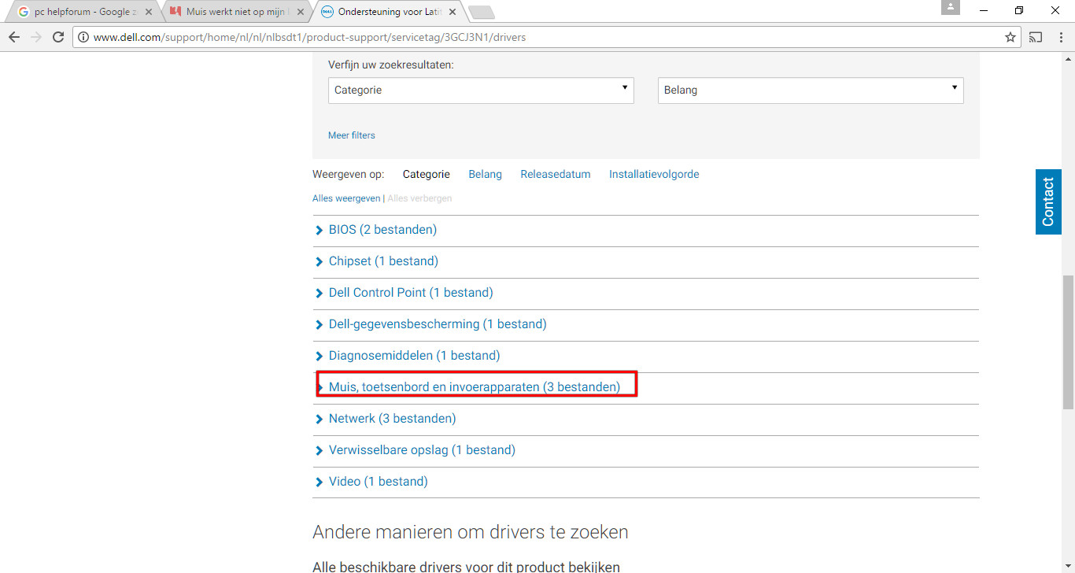1075x573 pixels.
Task: Open the Belang dropdown filter
Action: click(x=811, y=90)
